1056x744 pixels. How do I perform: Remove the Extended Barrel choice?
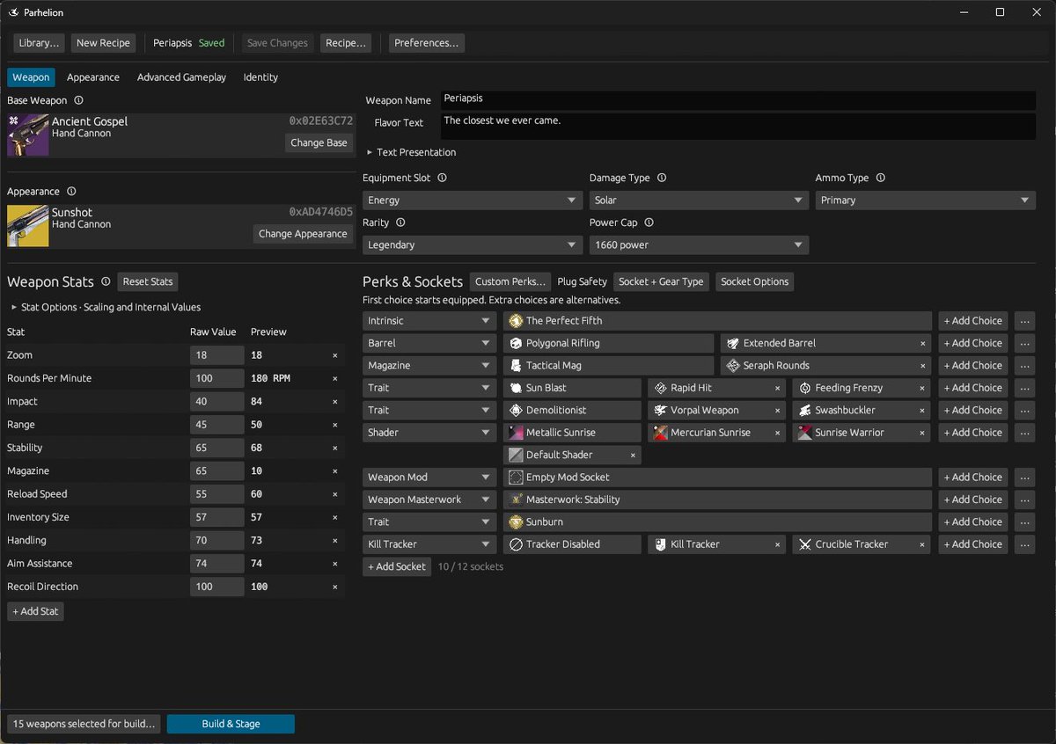coord(922,343)
